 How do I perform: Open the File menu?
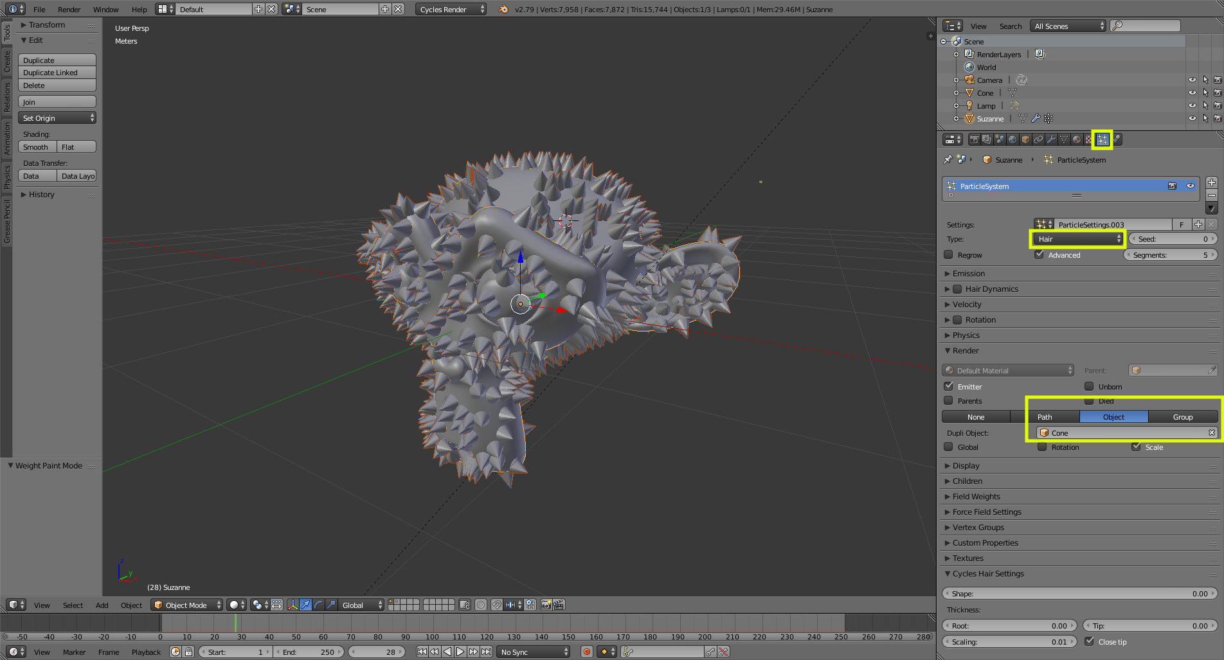[x=39, y=9]
